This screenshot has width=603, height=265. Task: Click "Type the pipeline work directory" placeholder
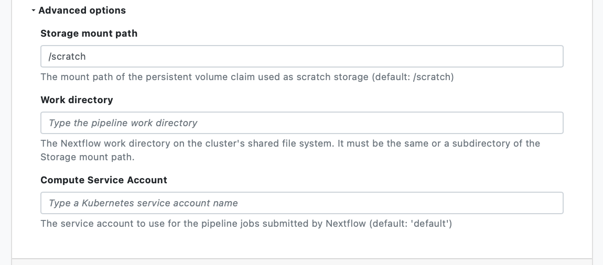pyautogui.click(x=123, y=123)
